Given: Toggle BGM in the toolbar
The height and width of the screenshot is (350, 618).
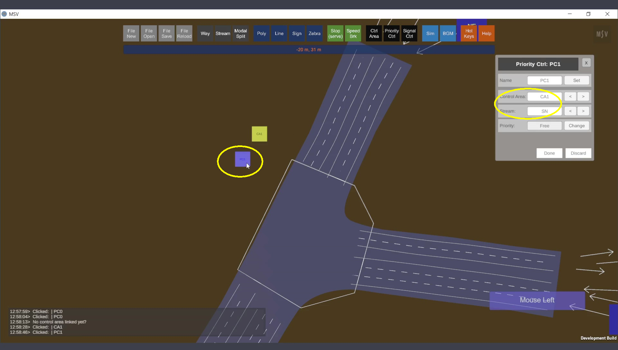Looking at the screenshot, I should click(x=448, y=33).
